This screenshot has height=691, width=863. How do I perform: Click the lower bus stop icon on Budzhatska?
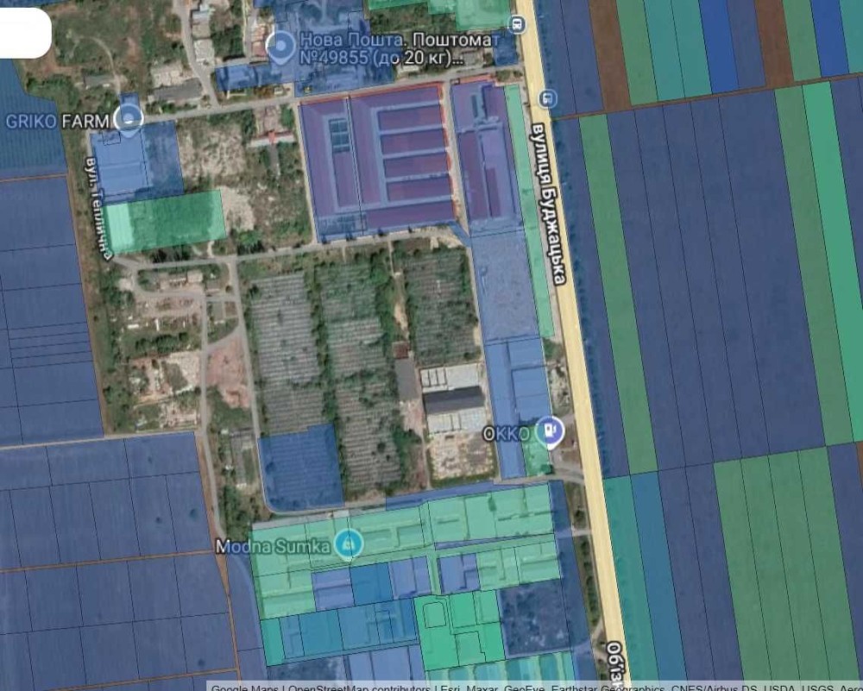(x=548, y=98)
